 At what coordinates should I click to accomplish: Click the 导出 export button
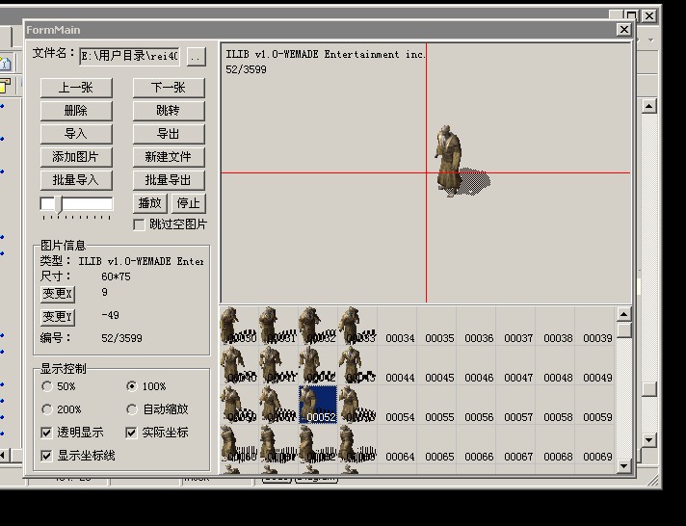pos(169,134)
